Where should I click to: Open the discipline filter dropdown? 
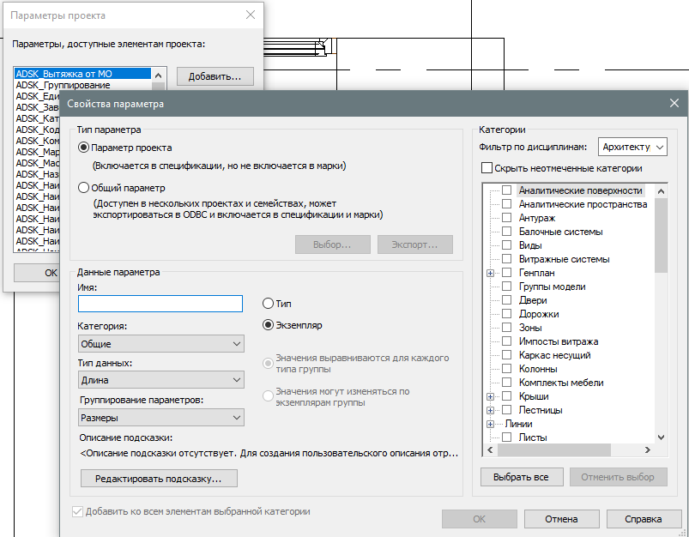[633, 147]
